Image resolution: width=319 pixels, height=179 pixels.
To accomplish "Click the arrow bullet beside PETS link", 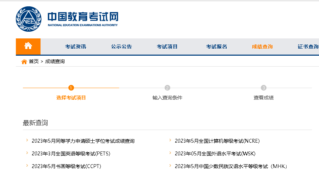I will coord(27,153).
